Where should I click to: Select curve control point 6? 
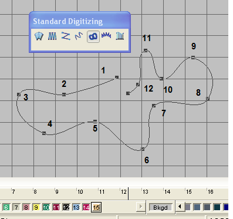click(143, 149)
